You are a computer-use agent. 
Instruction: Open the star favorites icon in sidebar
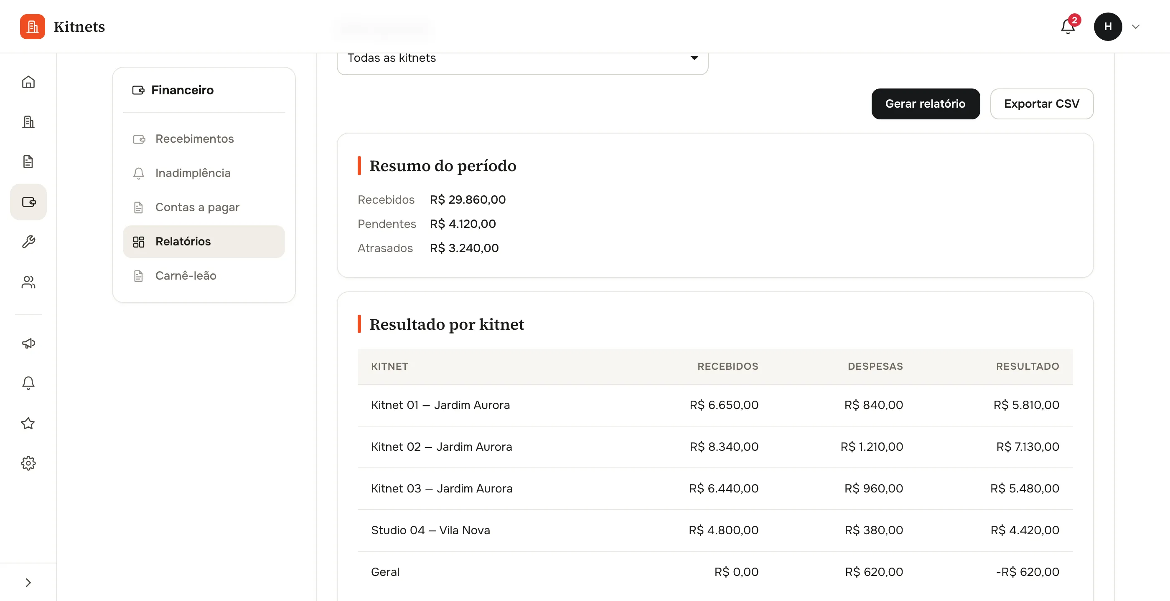click(28, 423)
